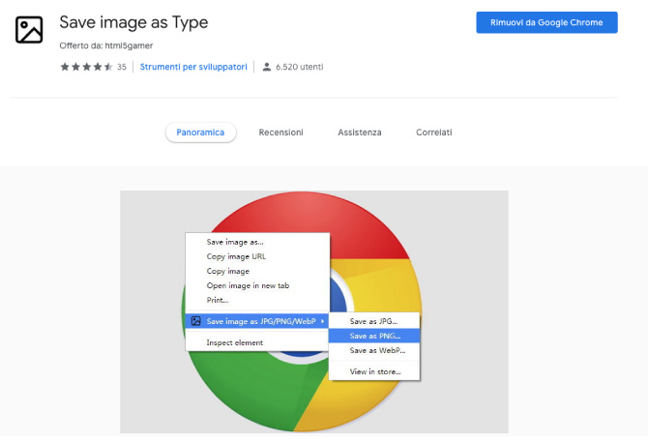Viewport: 648px width, 443px height.
Task: Select the Panoramica tab
Action: [x=200, y=133]
